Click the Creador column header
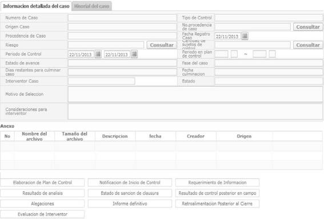The image size is (324, 220). click(195, 136)
